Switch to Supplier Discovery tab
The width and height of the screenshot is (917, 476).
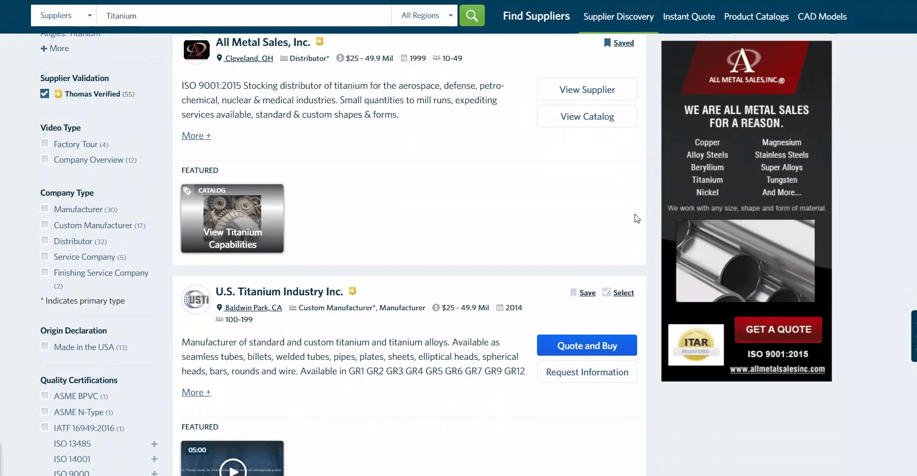(619, 17)
